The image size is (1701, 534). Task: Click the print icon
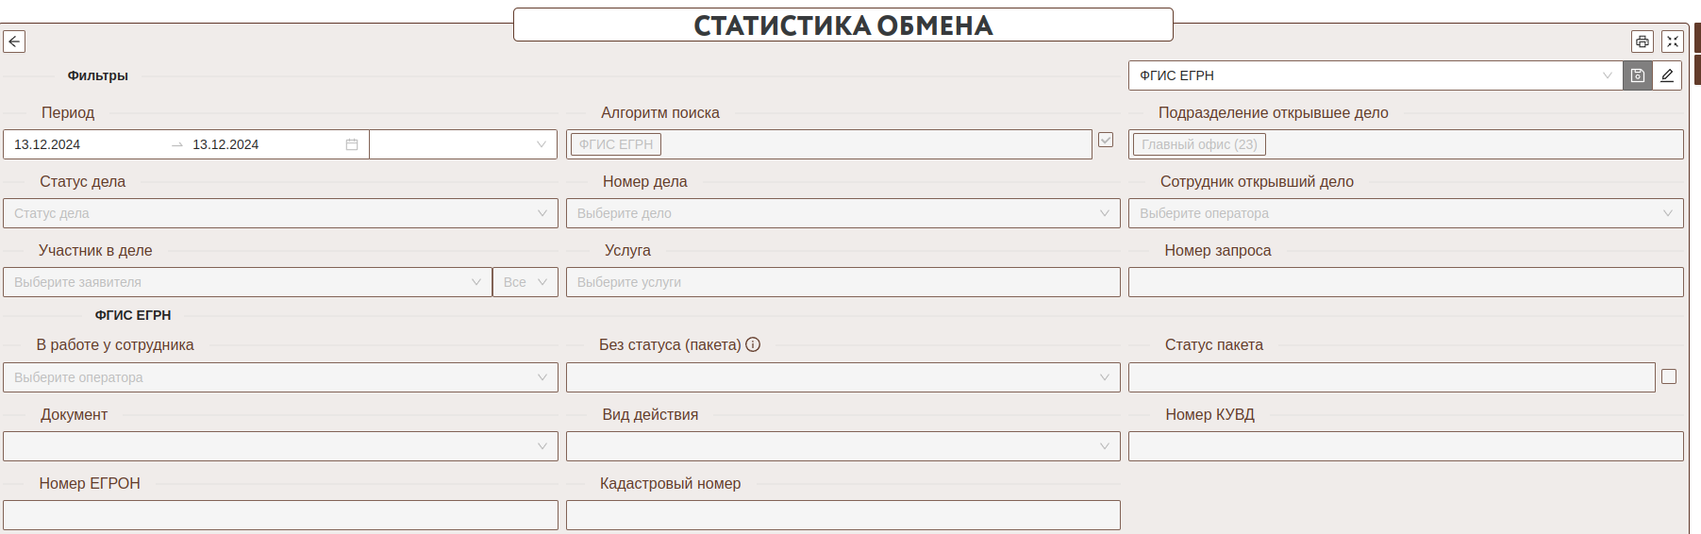coord(1643,42)
